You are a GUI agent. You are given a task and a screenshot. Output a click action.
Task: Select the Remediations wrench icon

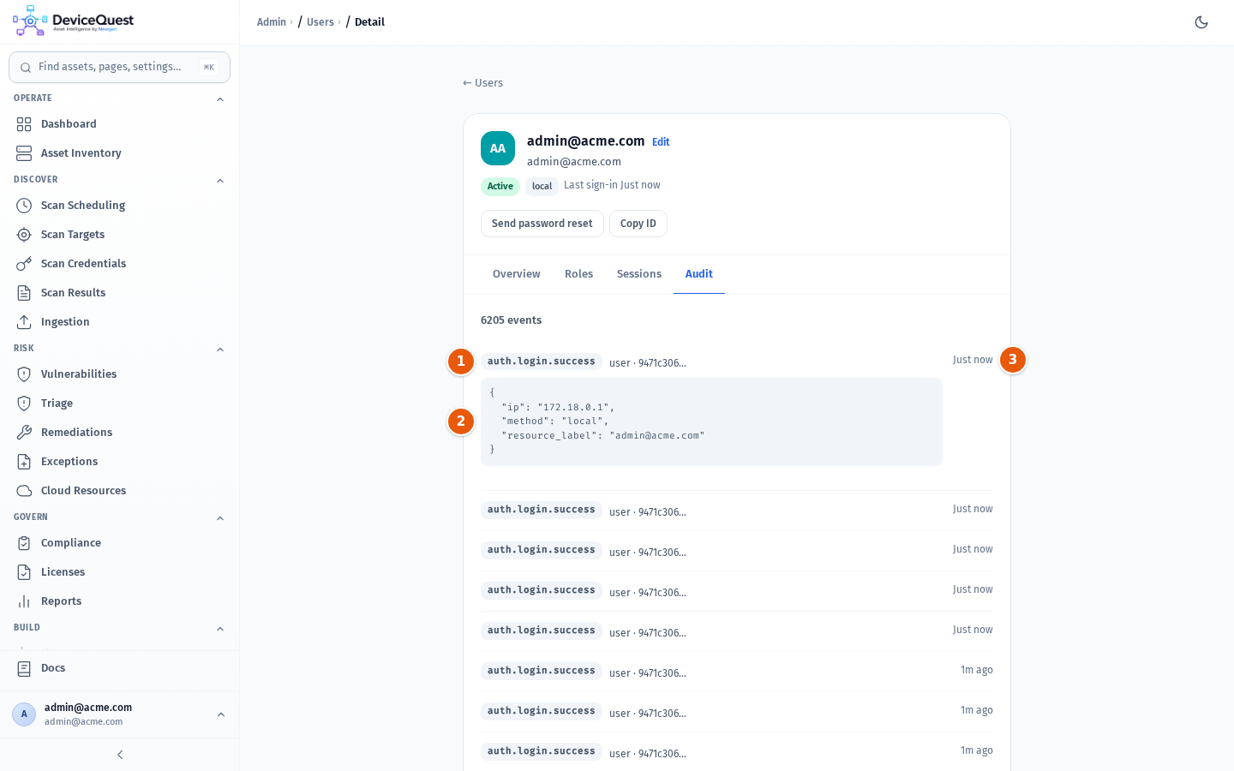[24, 433]
